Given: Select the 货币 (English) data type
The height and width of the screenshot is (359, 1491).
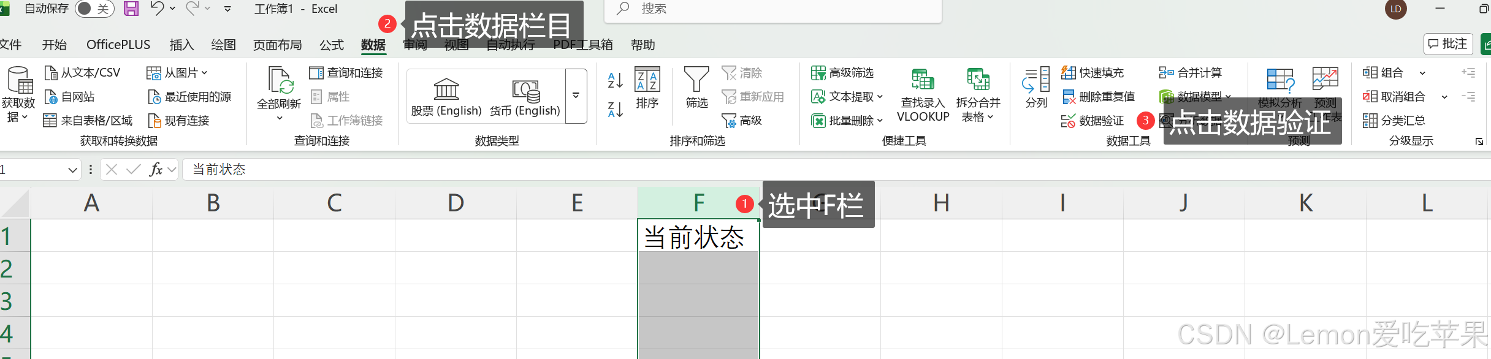Looking at the screenshot, I should click(525, 97).
